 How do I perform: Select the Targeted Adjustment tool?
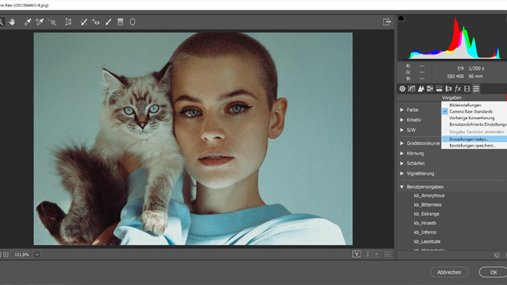click(x=52, y=22)
